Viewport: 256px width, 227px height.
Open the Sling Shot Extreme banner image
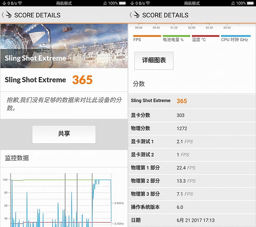[64, 46]
